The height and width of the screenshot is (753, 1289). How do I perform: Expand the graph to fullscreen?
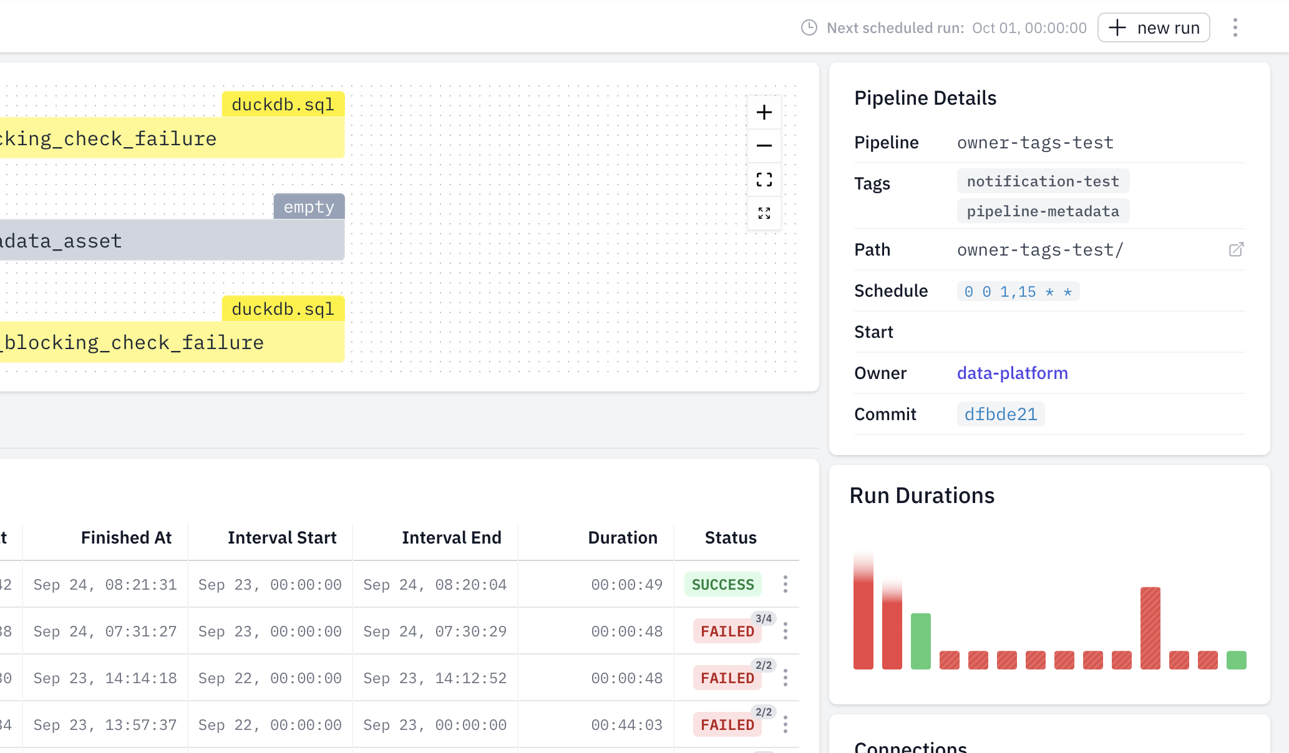click(x=764, y=213)
